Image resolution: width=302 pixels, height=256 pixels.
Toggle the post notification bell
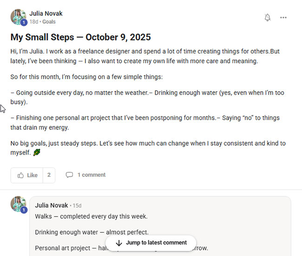click(267, 18)
